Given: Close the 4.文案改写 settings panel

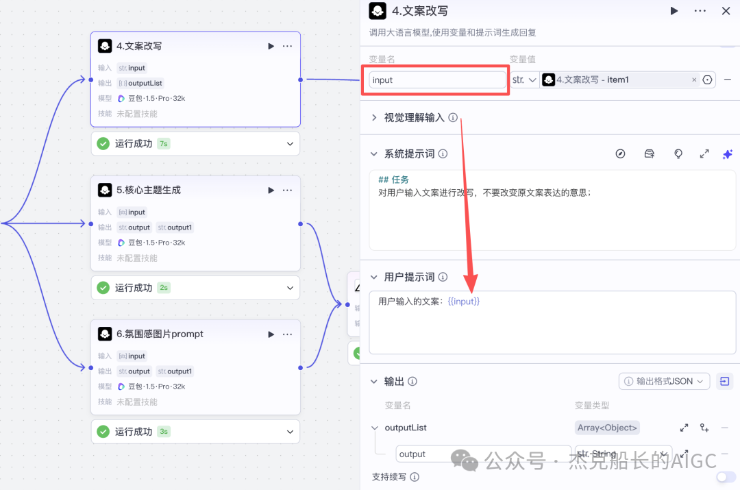Looking at the screenshot, I should [726, 11].
